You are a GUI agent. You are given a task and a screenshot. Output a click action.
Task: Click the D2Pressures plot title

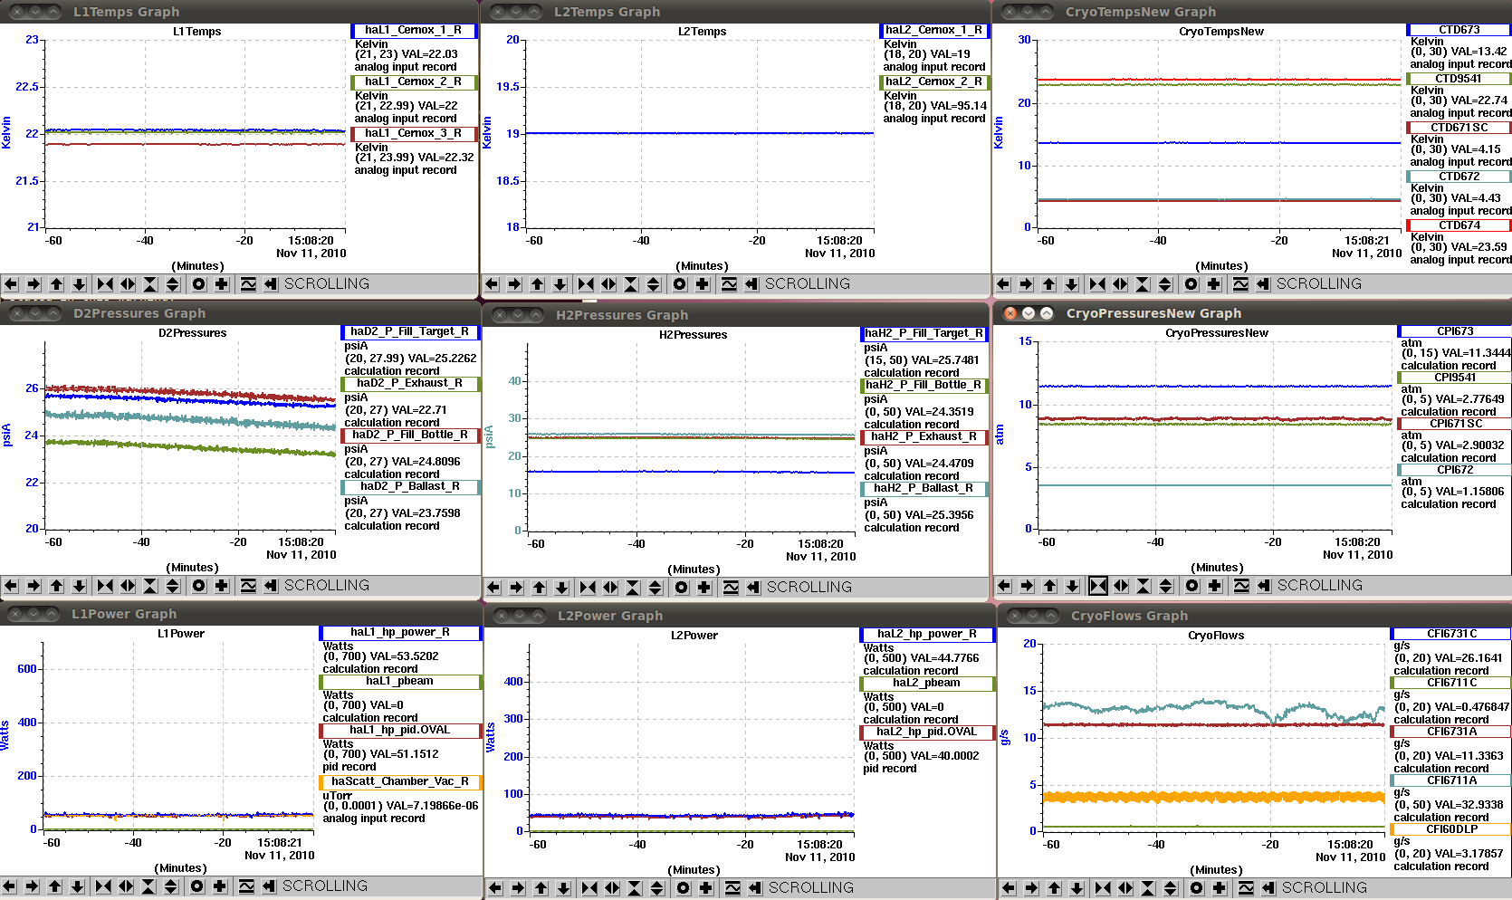193,333
